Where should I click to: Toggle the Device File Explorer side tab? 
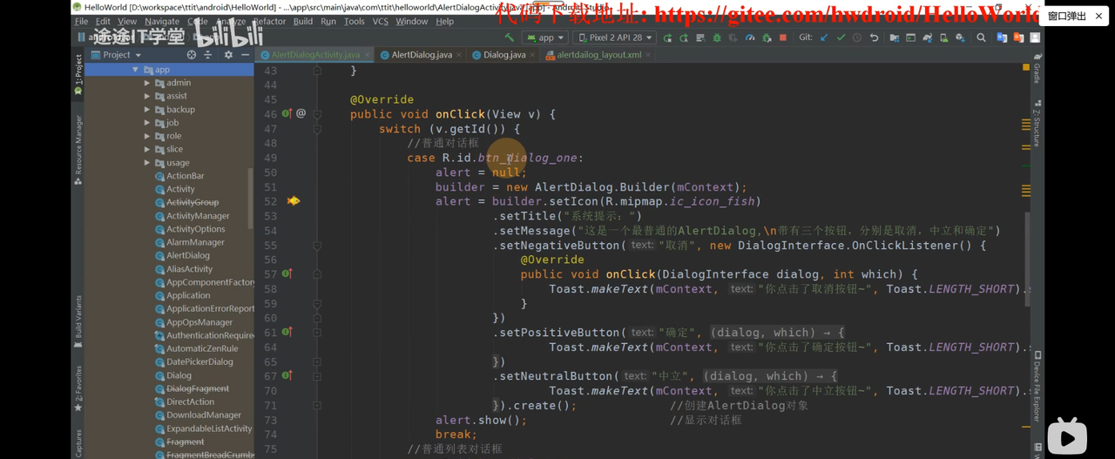tap(1037, 388)
